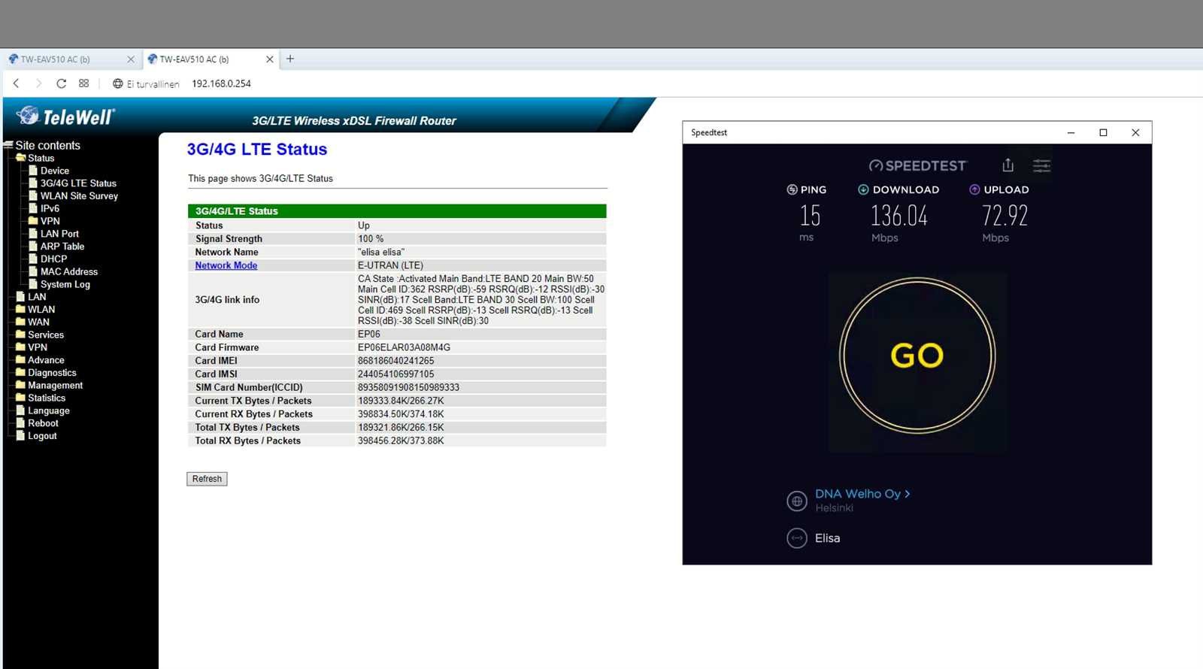
Task: Expand the Statistics folder
Action: pos(47,398)
